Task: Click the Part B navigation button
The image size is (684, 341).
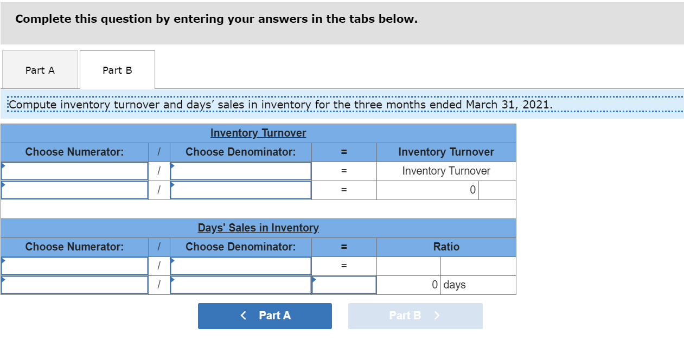Action: 415,316
